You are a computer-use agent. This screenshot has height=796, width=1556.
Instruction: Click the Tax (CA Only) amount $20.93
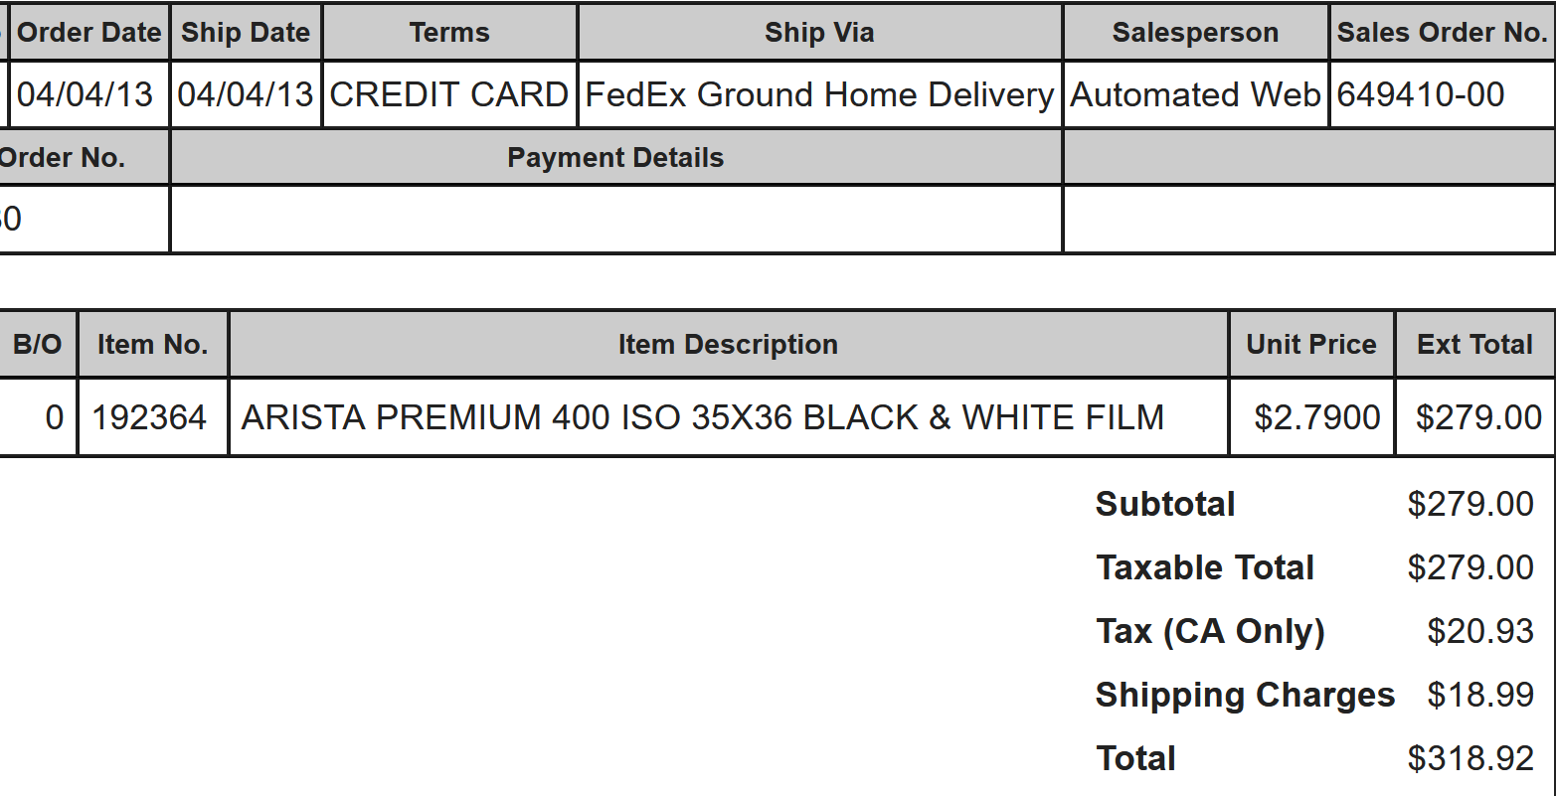1479,631
